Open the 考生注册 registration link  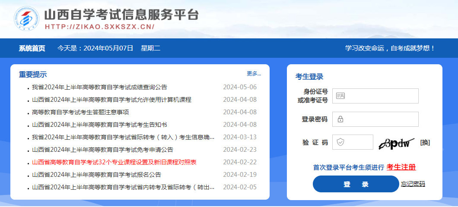coord(401,167)
